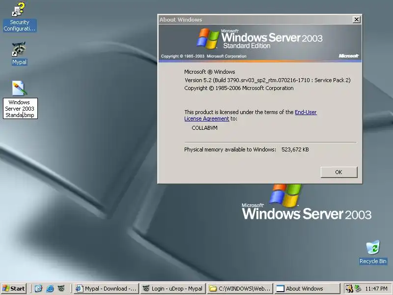Click the 523,672 KB memory value

[x=295, y=149]
